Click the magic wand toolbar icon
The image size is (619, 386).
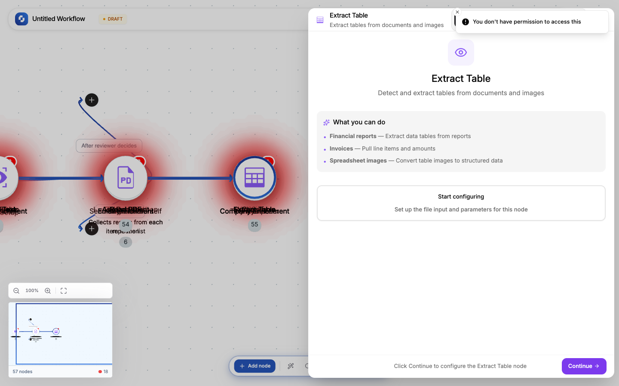(x=291, y=366)
